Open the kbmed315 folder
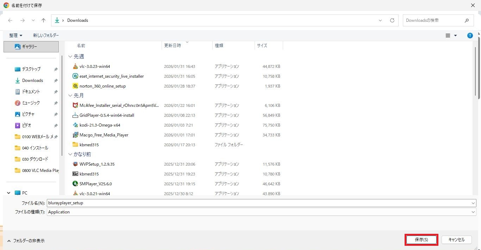This screenshot has width=481, height=250. pyautogui.click(x=89, y=145)
